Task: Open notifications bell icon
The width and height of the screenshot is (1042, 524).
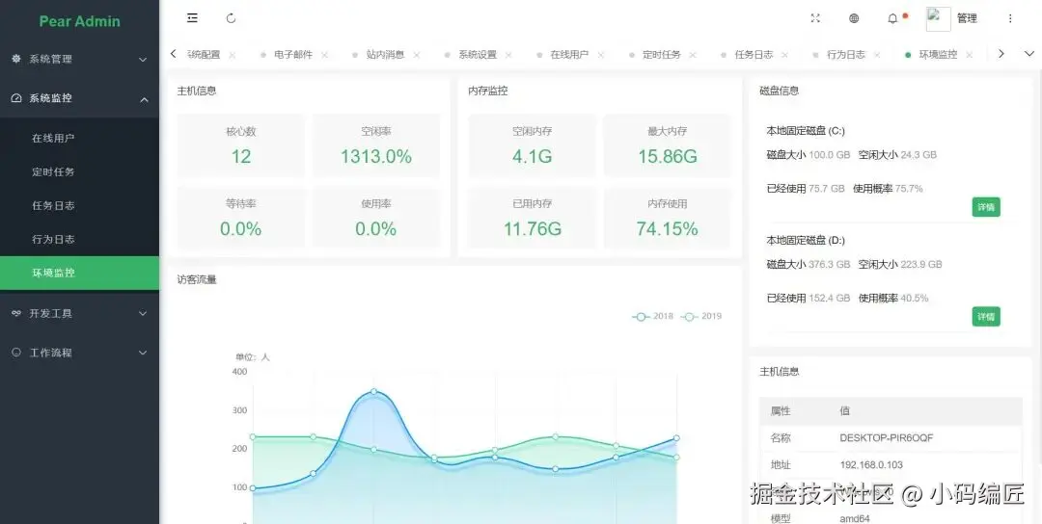Action: point(892,18)
